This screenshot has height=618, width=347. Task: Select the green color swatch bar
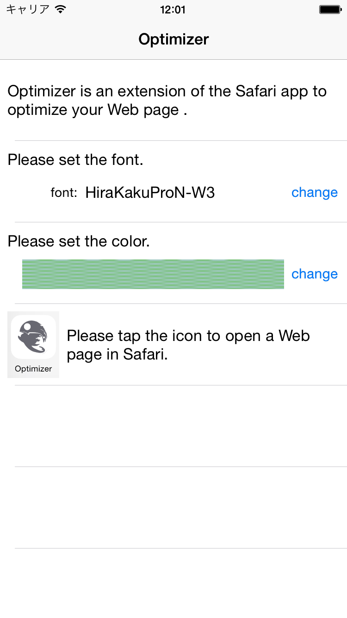point(153,274)
